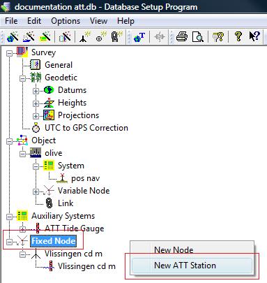Click the Fixed Node tripod icon

point(22,241)
